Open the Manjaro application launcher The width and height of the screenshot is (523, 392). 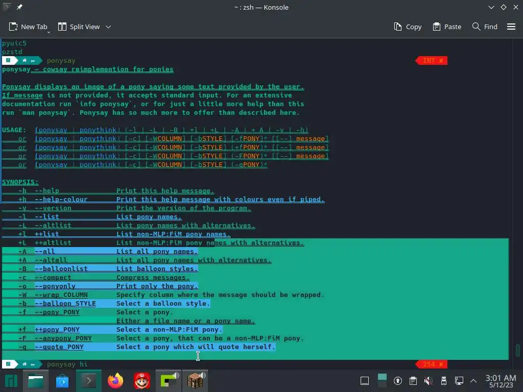tap(11, 381)
